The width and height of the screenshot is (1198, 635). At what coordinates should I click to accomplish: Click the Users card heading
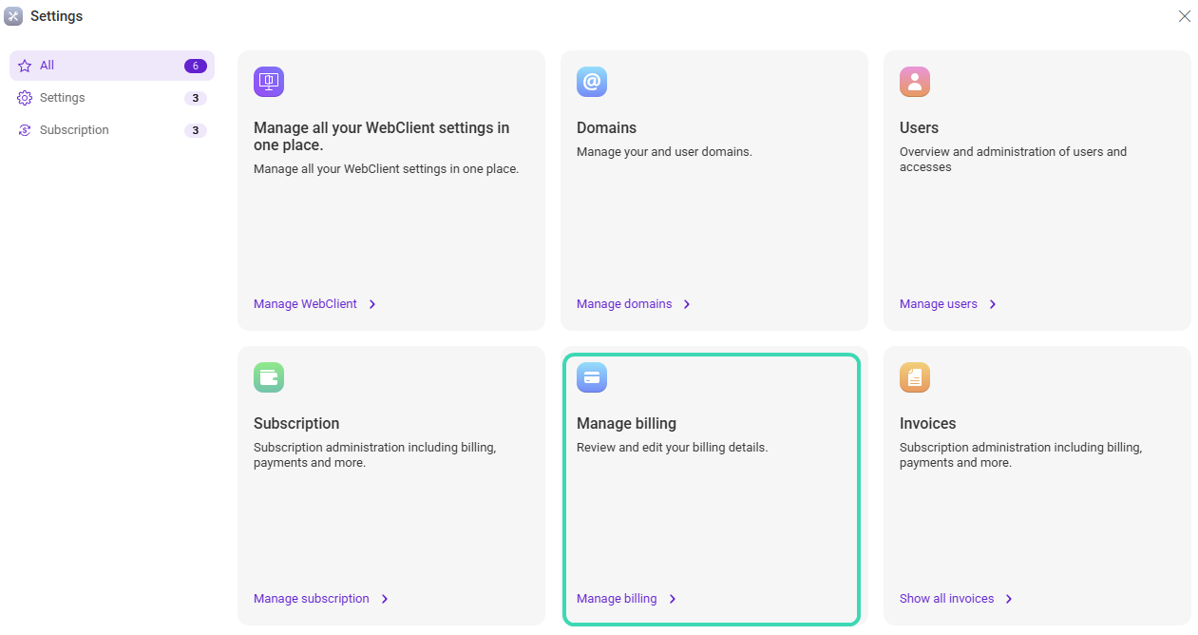click(919, 127)
